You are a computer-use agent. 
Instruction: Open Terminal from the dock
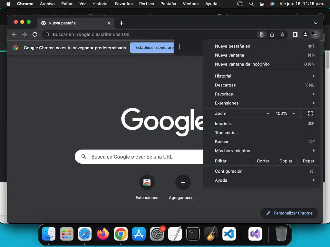tap(193, 234)
